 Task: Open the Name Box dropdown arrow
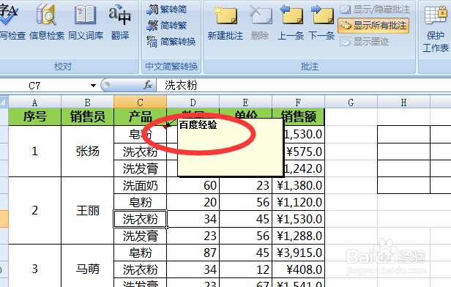[x=93, y=86]
